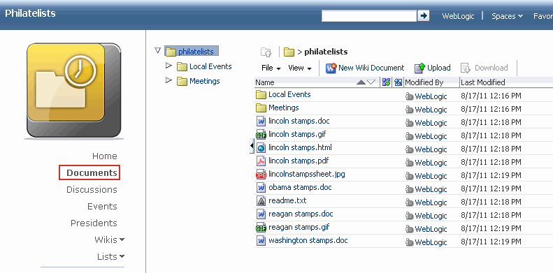The height and width of the screenshot is (273, 553).
Task: Click the Word icon for washington stamps.doc
Action: tap(261, 241)
